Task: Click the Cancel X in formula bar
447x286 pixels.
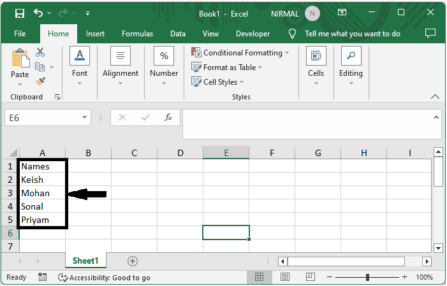Action: coord(122,117)
